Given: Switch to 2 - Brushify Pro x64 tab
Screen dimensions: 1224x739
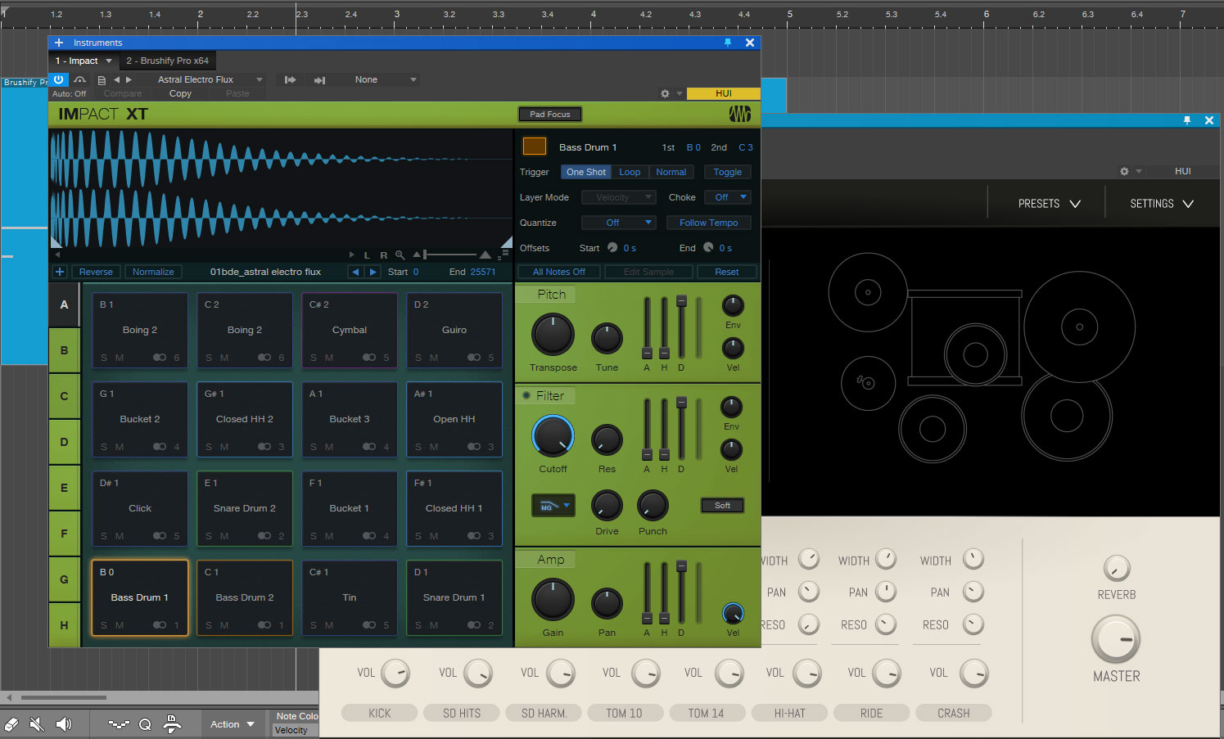Looking at the screenshot, I should point(167,61).
